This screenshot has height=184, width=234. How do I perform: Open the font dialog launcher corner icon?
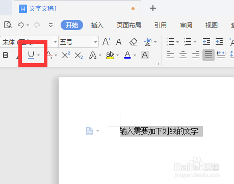pyautogui.click(x=158, y=64)
